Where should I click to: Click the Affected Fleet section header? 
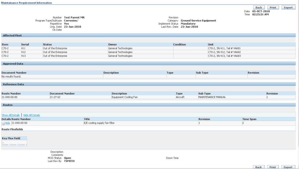(148, 35)
